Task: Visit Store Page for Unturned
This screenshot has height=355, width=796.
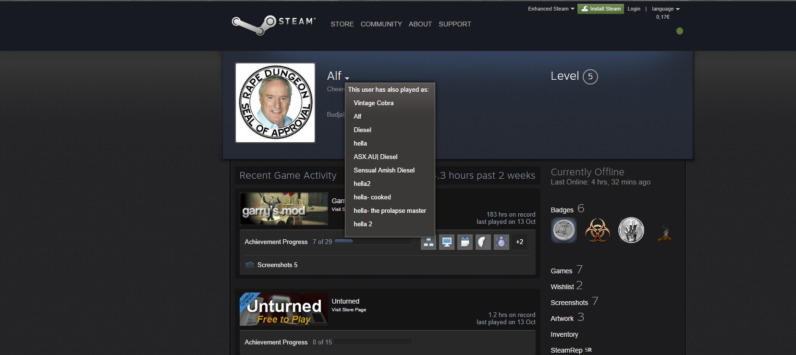Action: pos(349,310)
